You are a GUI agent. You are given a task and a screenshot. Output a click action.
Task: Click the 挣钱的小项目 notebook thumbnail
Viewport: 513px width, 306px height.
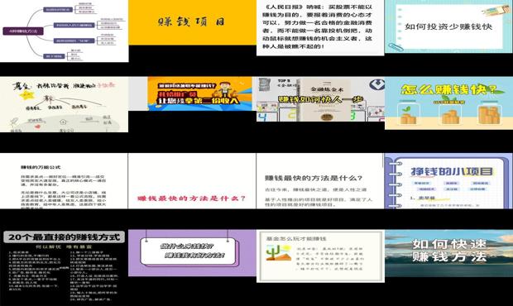tap(448, 181)
